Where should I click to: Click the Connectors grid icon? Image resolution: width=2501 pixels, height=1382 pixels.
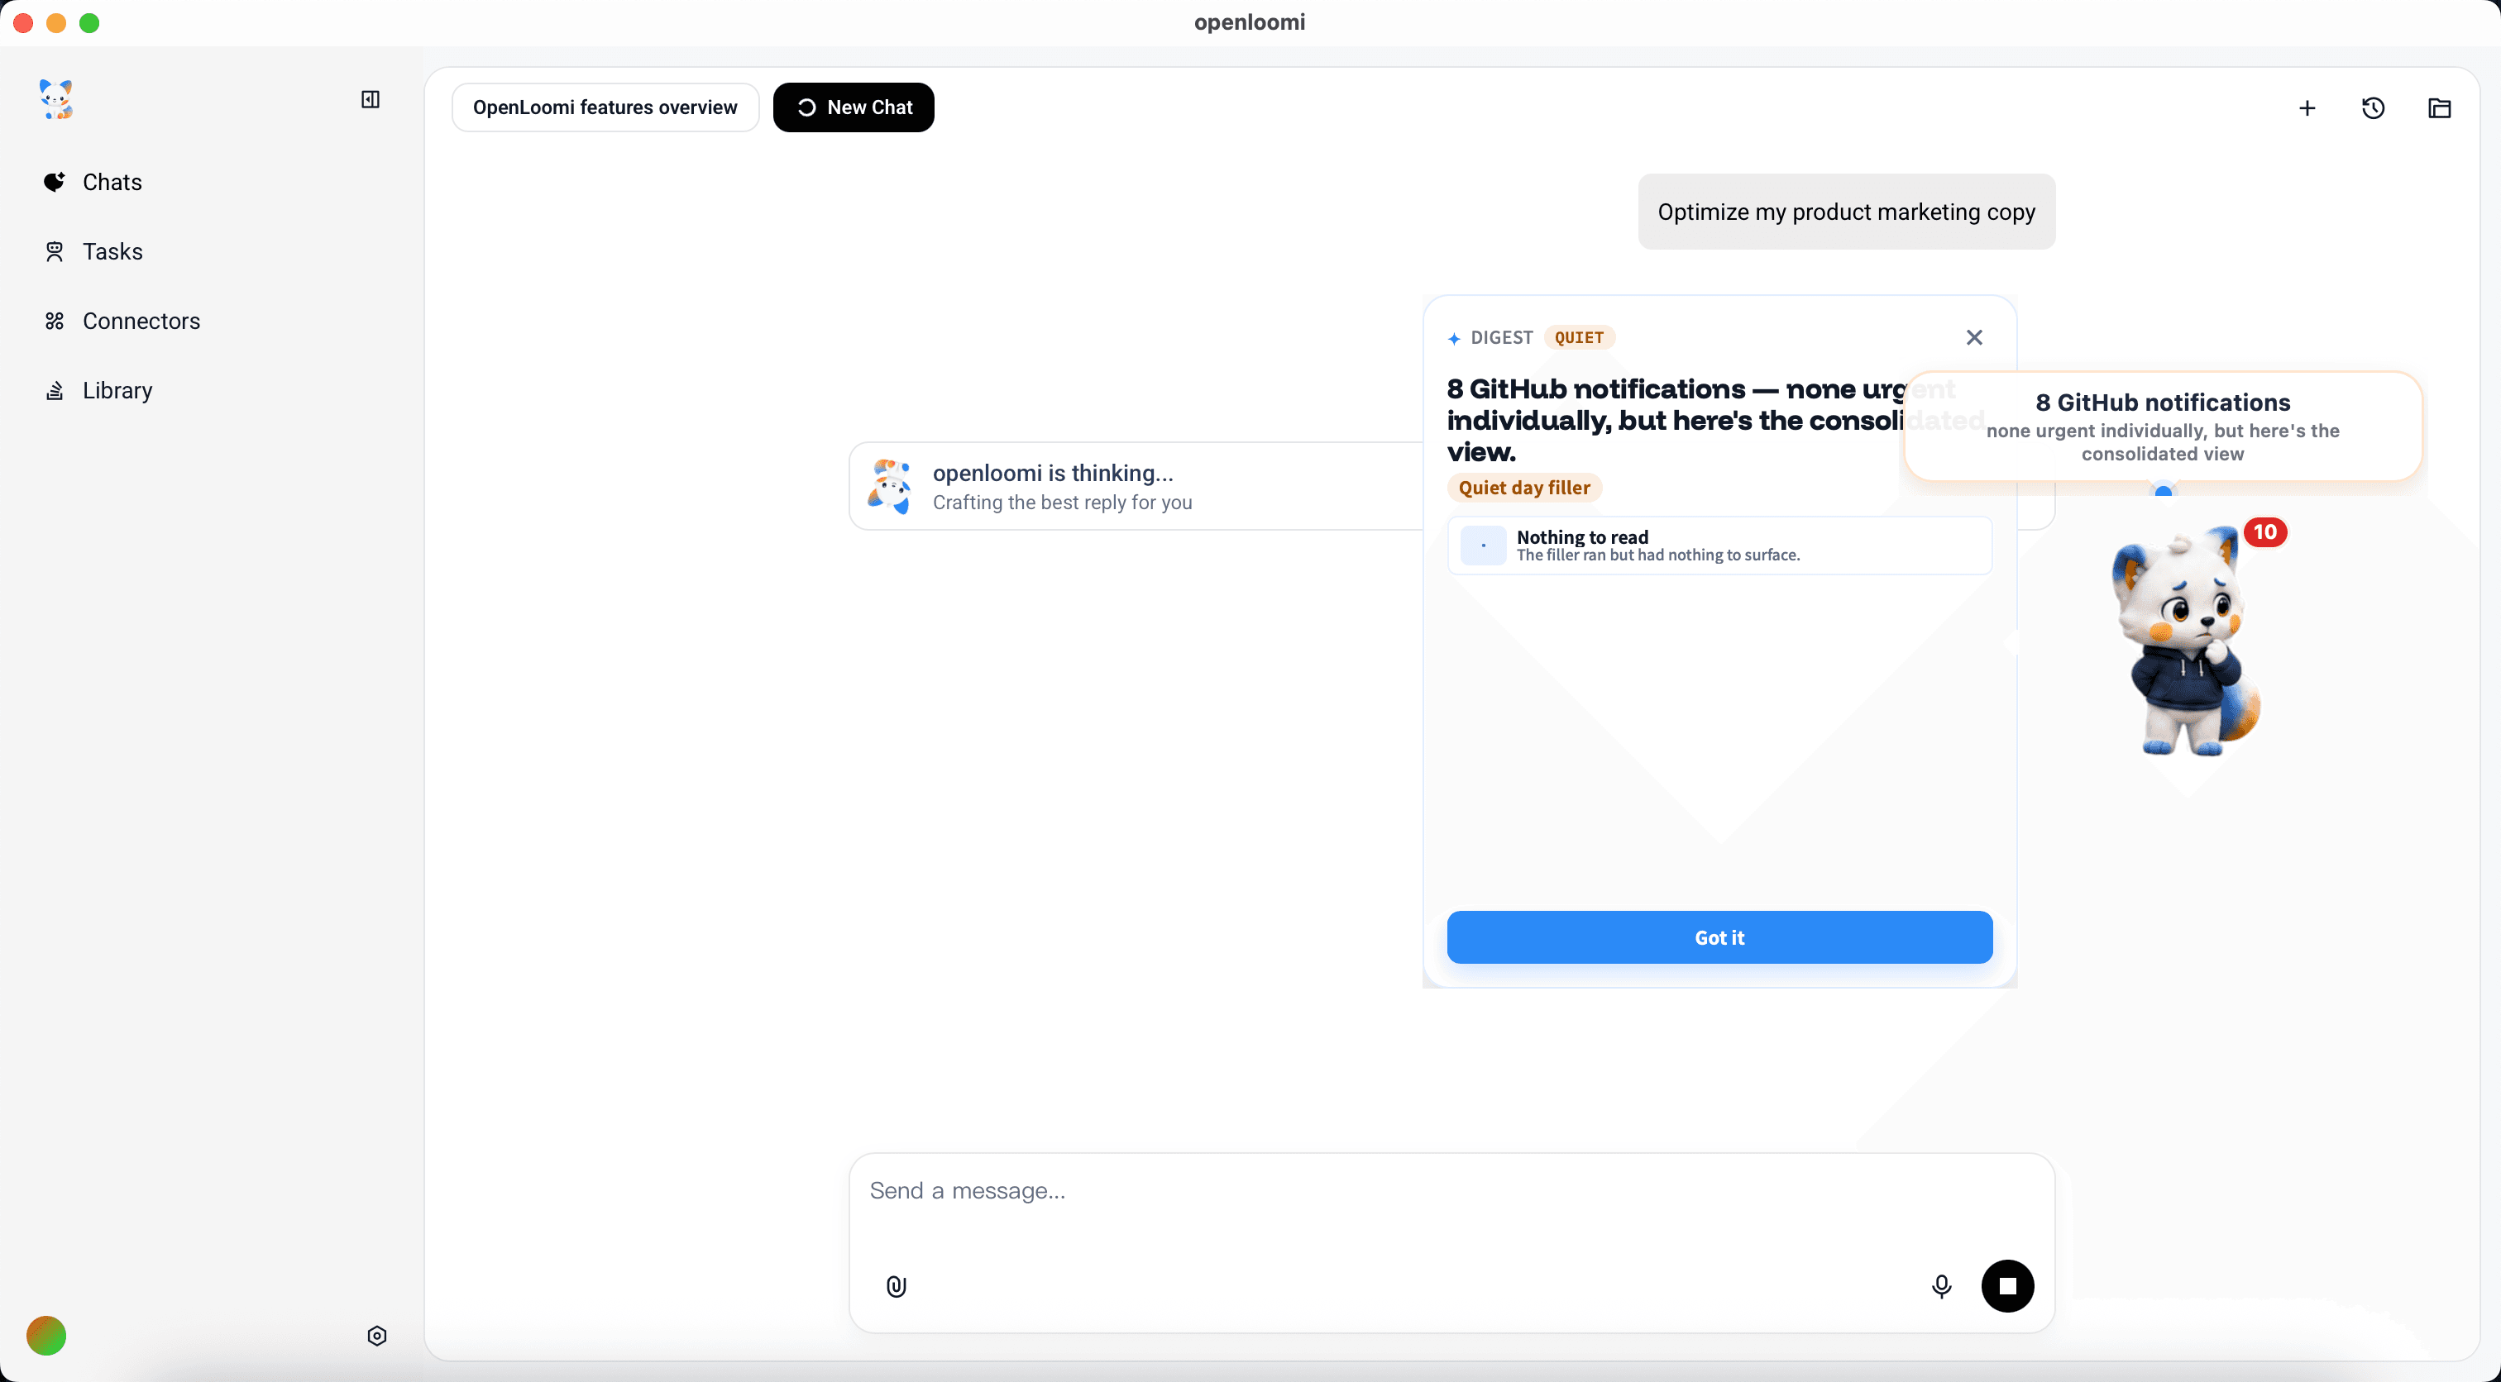tap(55, 320)
